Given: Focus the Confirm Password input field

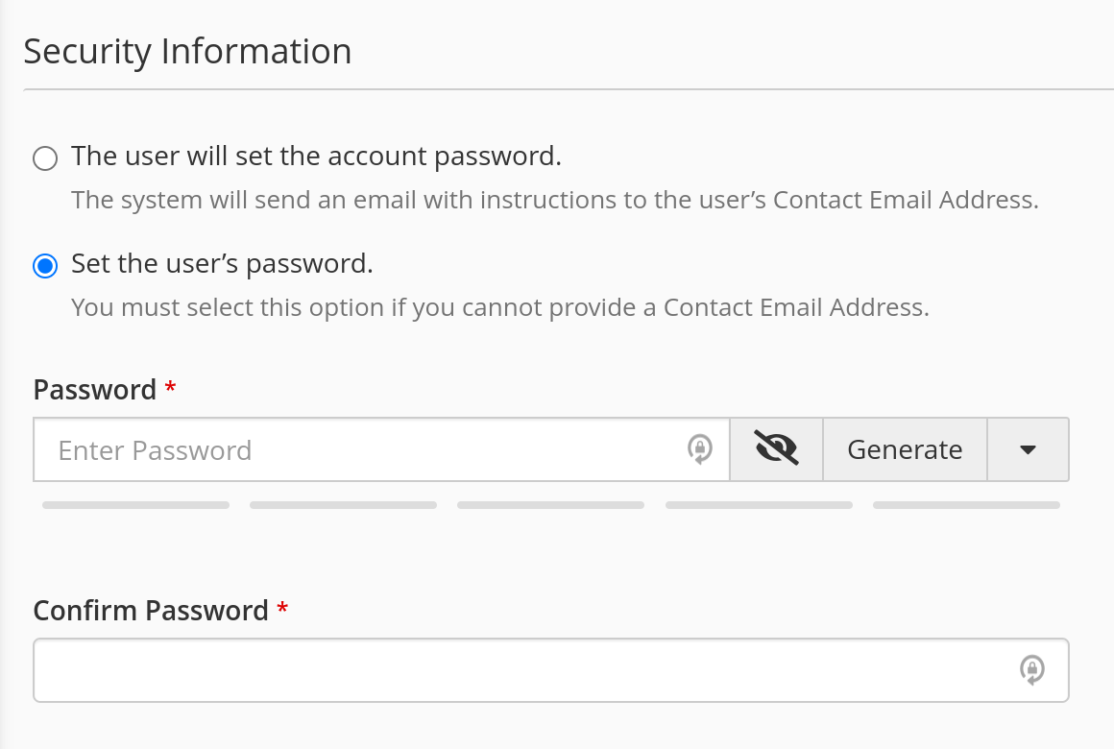Looking at the screenshot, I should click(519, 670).
